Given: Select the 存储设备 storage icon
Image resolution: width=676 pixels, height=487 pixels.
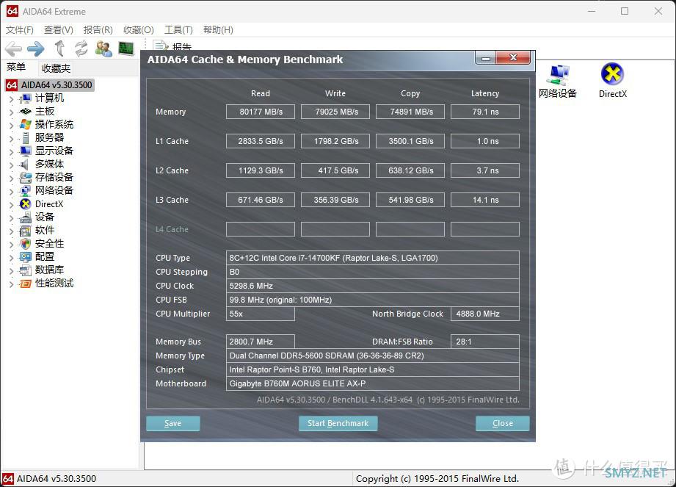Looking at the screenshot, I should point(26,177).
